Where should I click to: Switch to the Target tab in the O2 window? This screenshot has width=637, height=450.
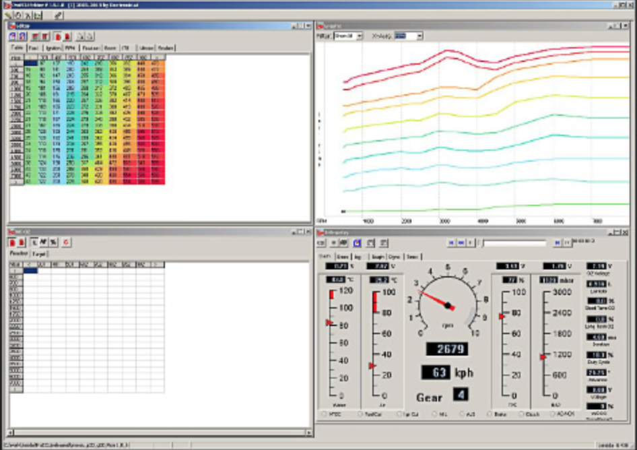39,253
